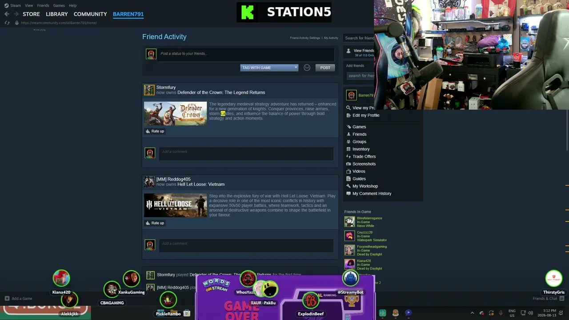The image size is (569, 320).
Task: Click the View my Profile magnifier icon
Action: [x=349, y=108]
